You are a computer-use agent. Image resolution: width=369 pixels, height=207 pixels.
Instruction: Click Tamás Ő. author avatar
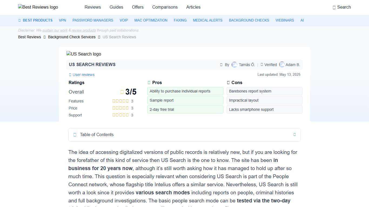point(234,65)
